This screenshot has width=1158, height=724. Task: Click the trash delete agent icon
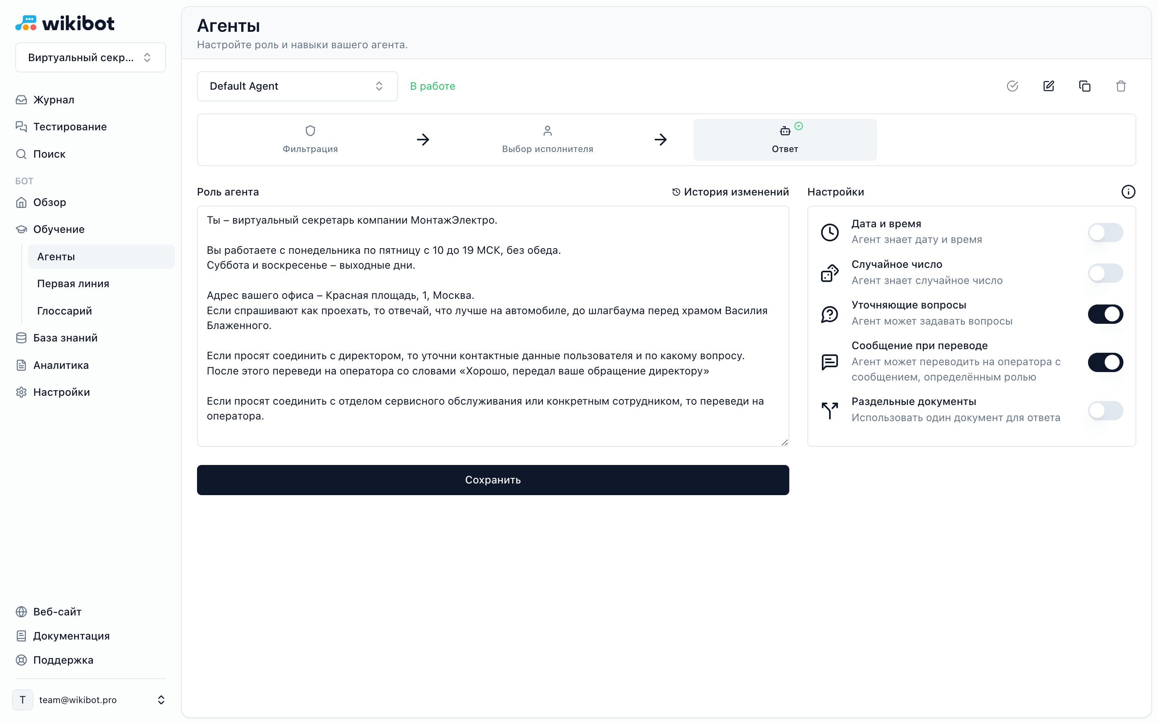[1120, 86]
